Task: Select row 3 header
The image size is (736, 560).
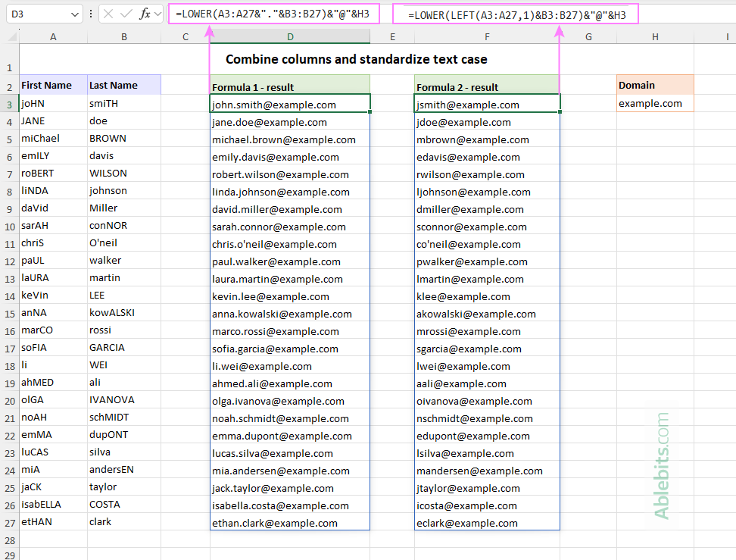Action: point(11,105)
